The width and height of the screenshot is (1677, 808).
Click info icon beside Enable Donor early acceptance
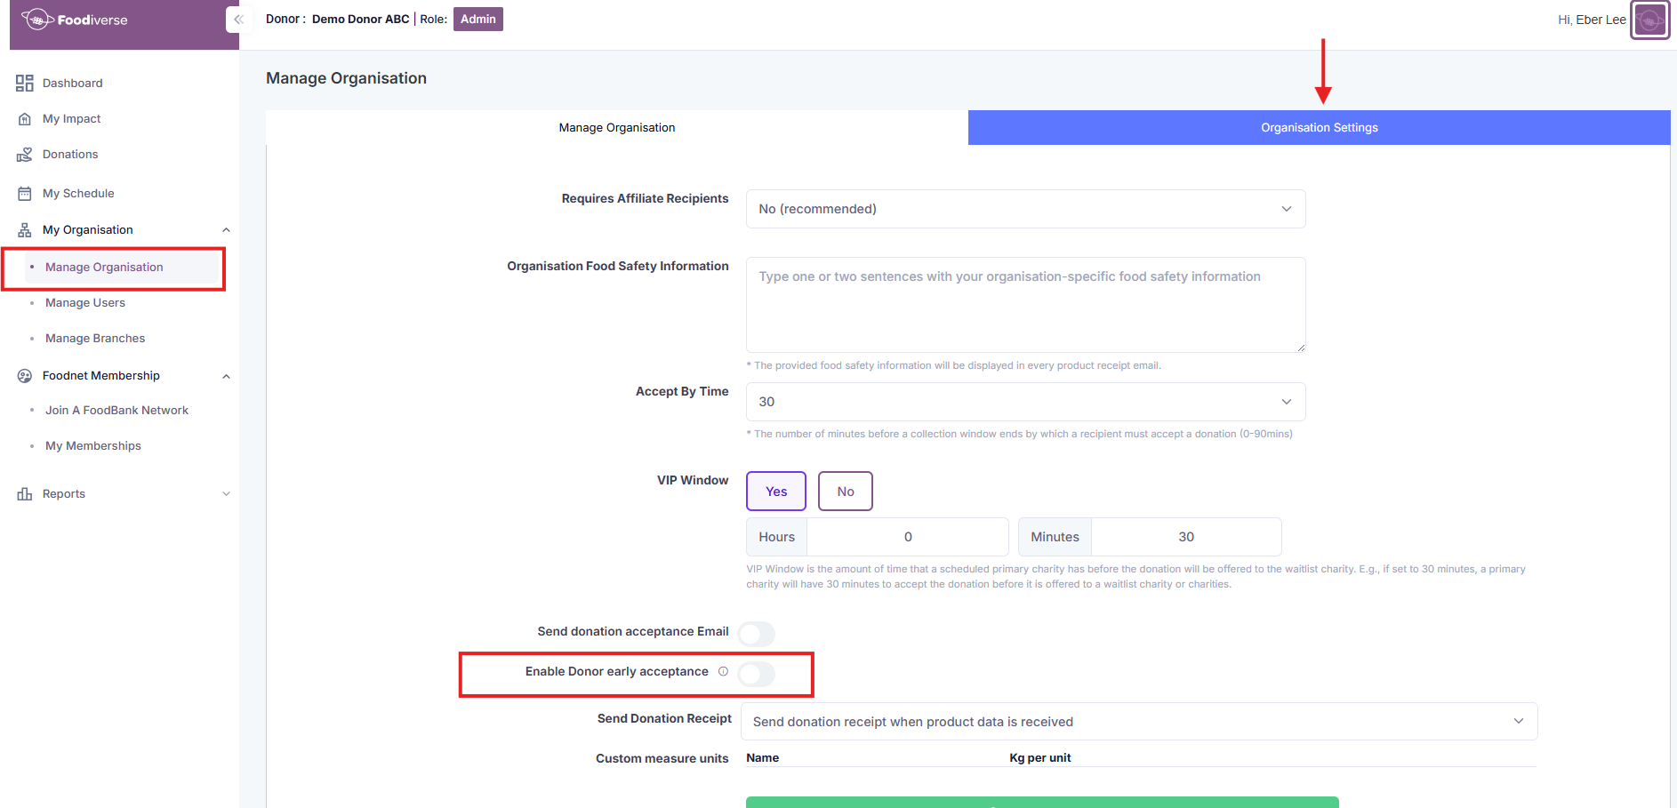point(723,672)
